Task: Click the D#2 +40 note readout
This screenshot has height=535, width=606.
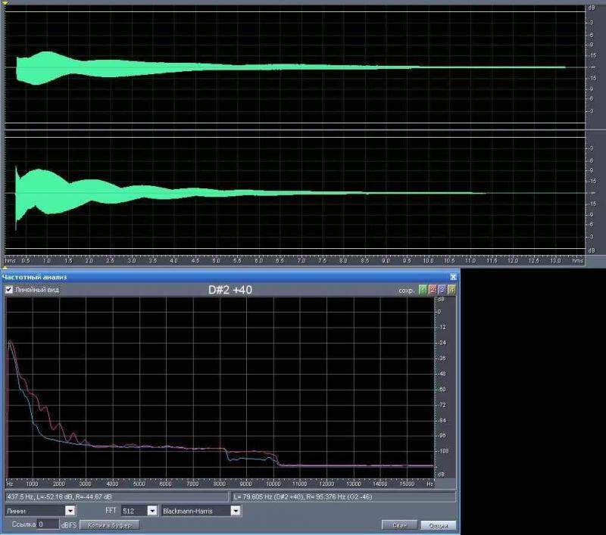Action: point(230,290)
